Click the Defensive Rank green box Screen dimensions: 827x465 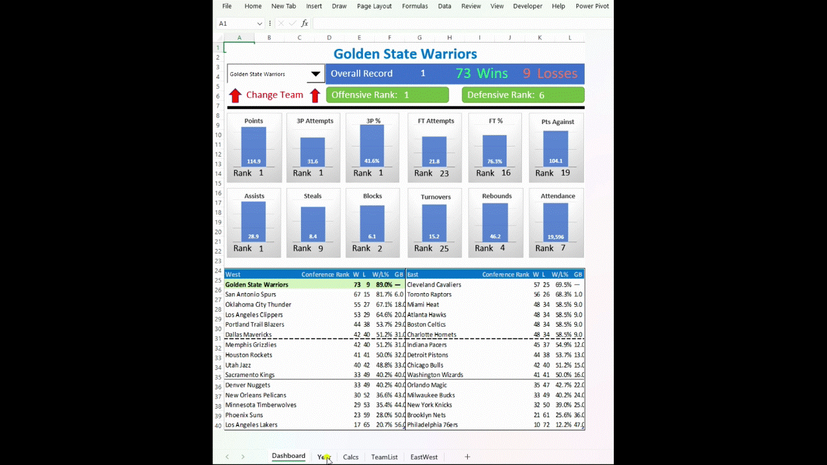pos(523,95)
